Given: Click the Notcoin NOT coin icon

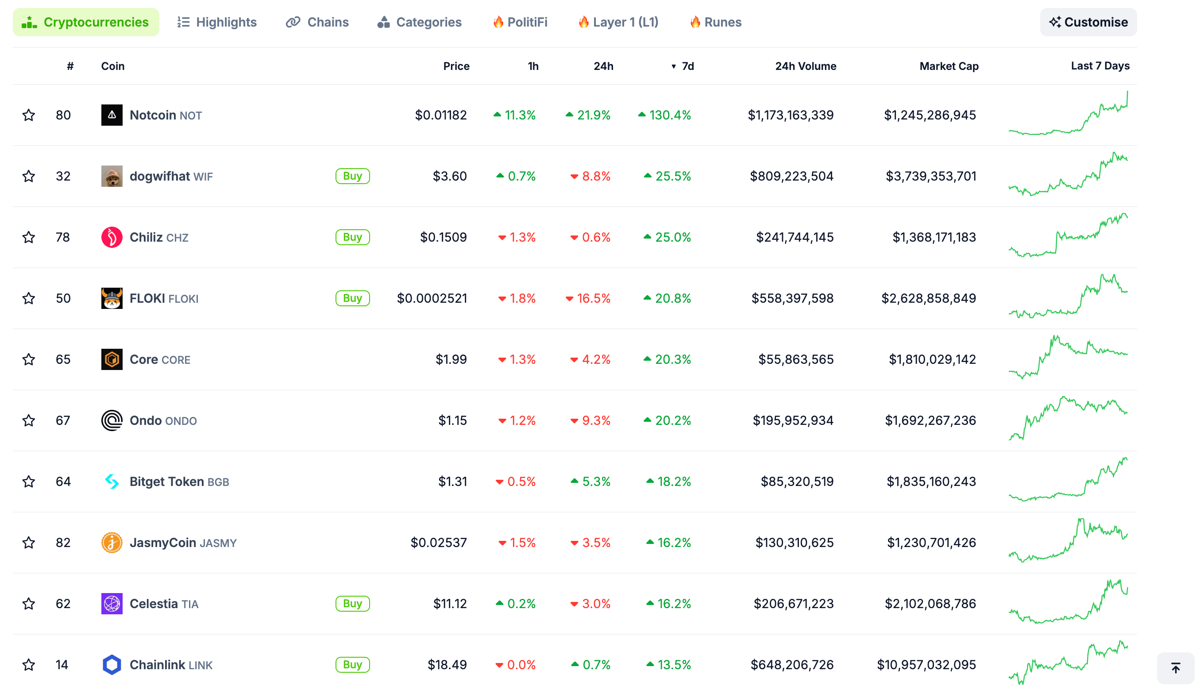Looking at the screenshot, I should click(x=111, y=115).
